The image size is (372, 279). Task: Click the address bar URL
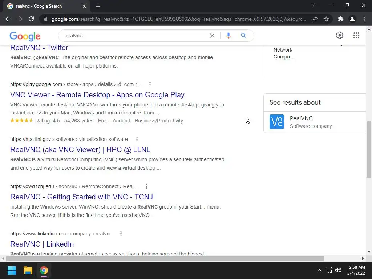[x=179, y=19]
